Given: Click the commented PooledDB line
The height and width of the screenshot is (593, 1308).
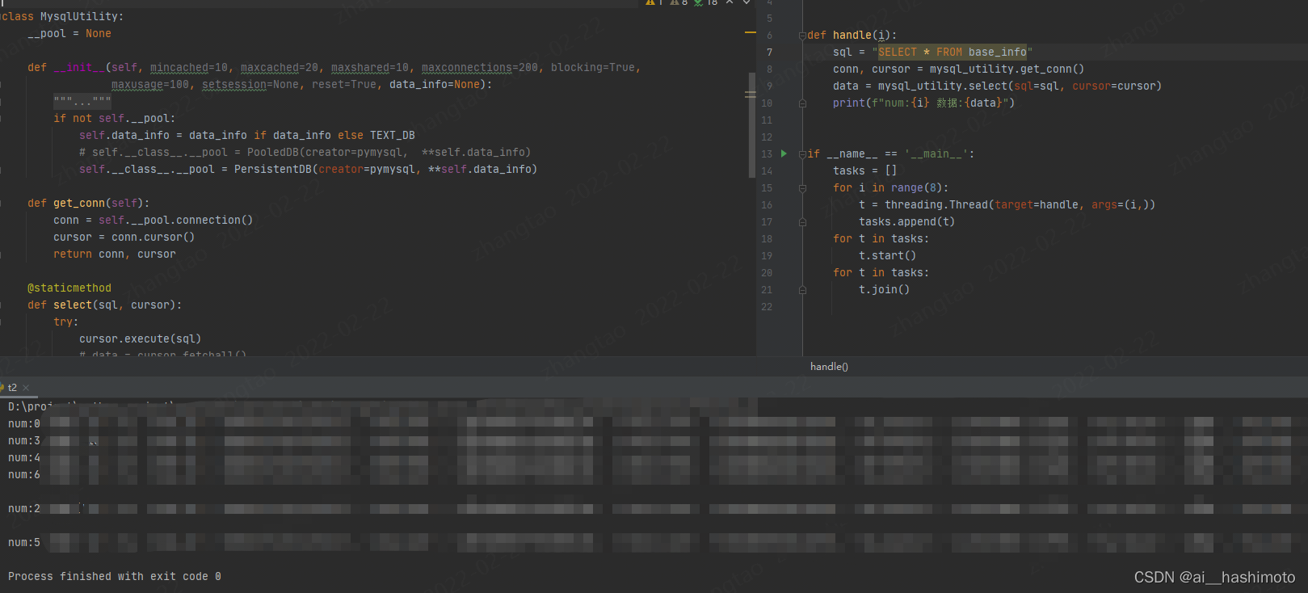Looking at the screenshot, I should tap(305, 153).
